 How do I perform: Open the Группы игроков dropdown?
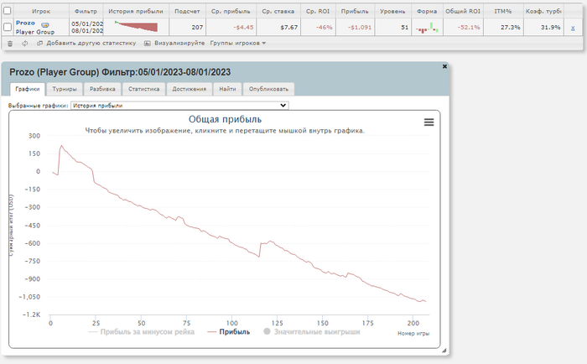point(237,43)
